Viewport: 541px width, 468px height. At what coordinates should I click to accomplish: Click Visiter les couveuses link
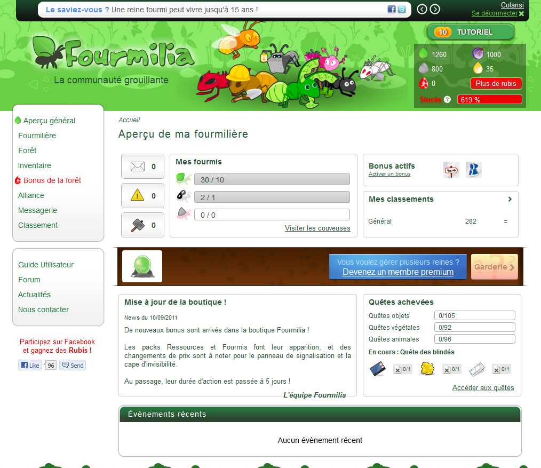point(317,228)
